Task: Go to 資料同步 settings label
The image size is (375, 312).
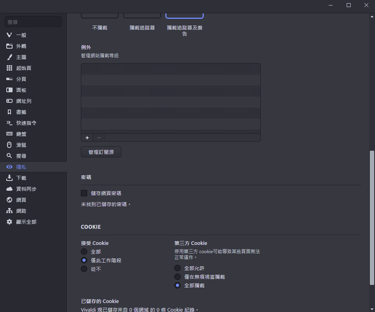Action: pos(27,189)
